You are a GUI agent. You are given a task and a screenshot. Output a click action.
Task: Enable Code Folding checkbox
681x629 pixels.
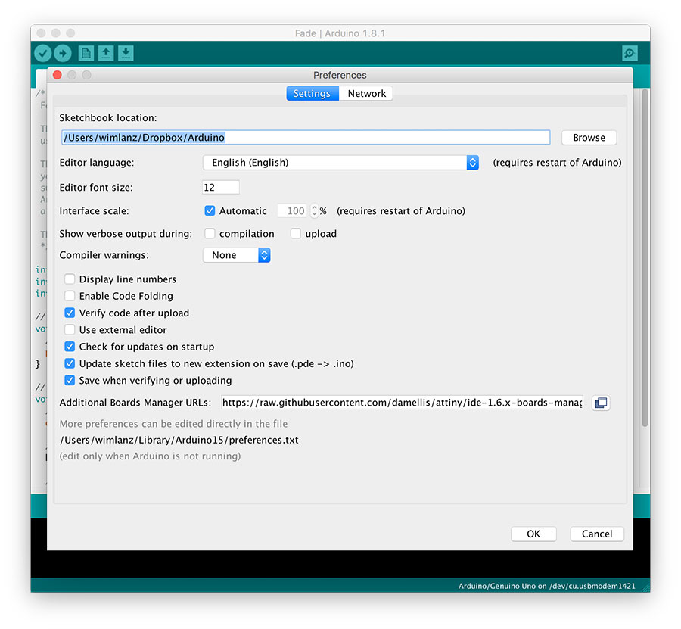[x=70, y=296]
